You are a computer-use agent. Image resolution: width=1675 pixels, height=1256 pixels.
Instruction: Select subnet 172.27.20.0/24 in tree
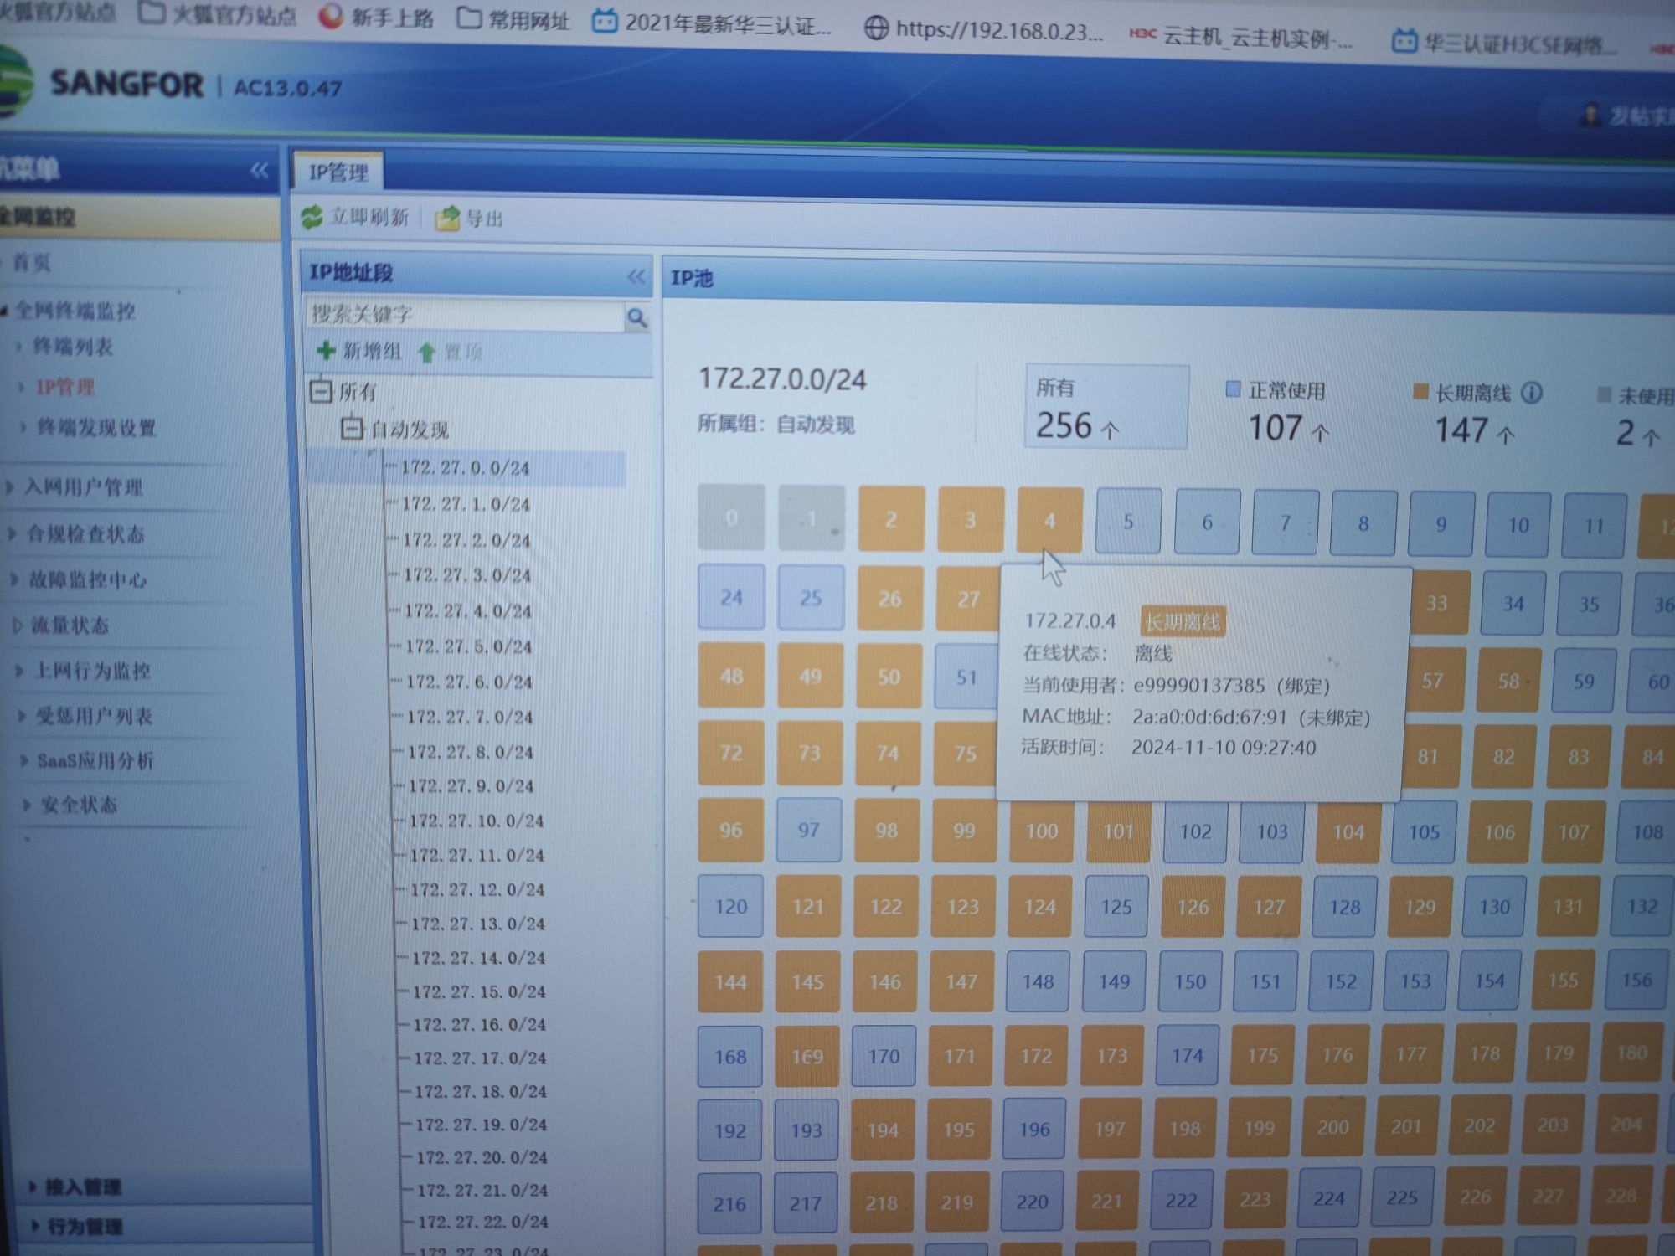coord(482,1157)
